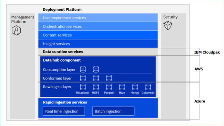Click the IBM Cloudpak label
The width and height of the screenshot is (224, 126).
tap(207, 53)
